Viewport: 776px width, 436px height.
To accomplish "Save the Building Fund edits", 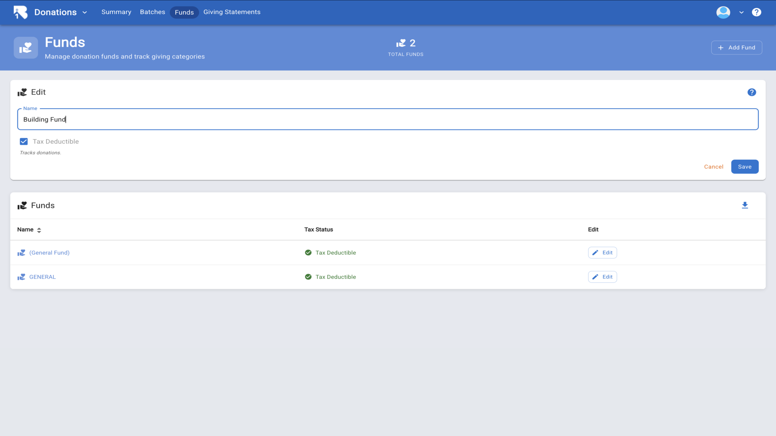I will point(744,167).
